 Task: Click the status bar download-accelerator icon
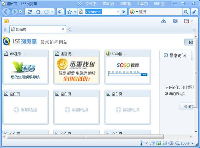(142, 143)
